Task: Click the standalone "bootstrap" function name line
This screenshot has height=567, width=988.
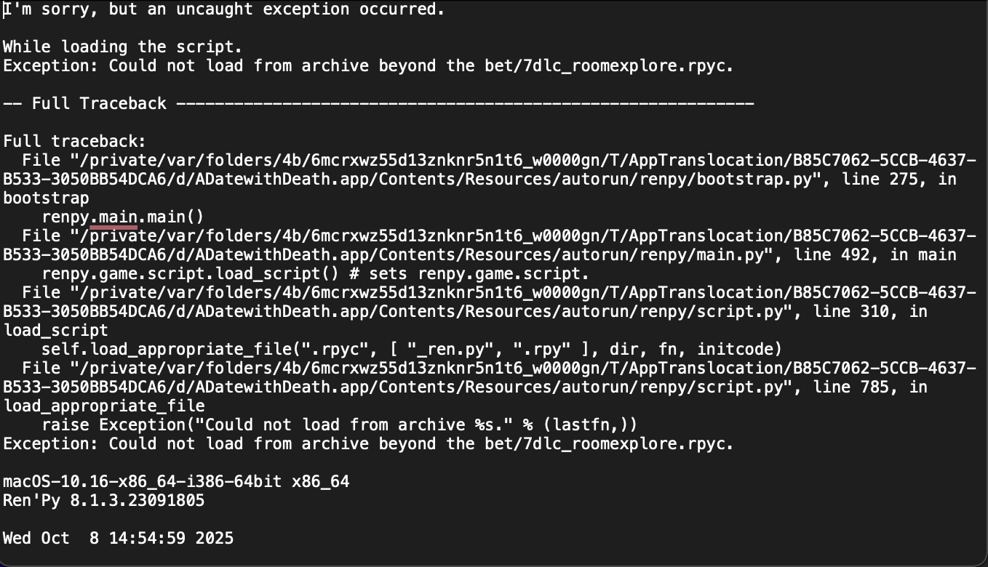Action: coord(47,198)
